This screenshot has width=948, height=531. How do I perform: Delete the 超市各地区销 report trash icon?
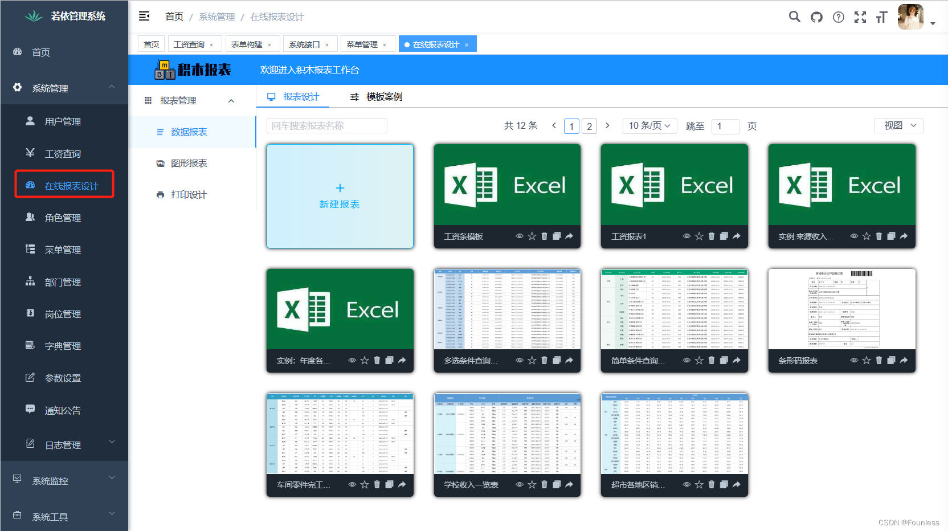[712, 484]
